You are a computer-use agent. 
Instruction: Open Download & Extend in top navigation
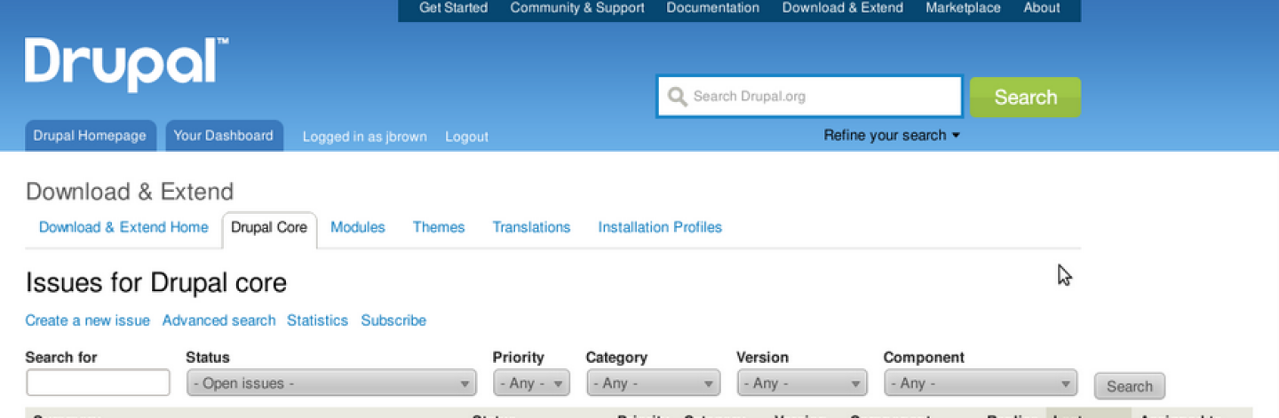pyautogui.click(x=843, y=8)
